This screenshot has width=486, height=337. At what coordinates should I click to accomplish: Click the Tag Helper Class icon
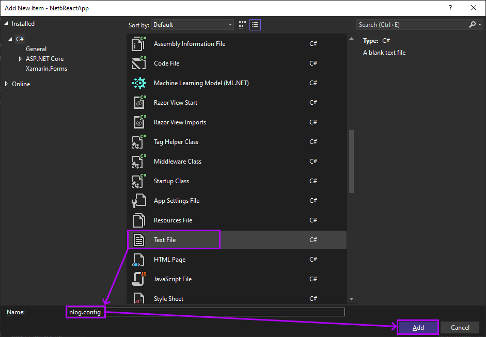(x=138, y=142)
